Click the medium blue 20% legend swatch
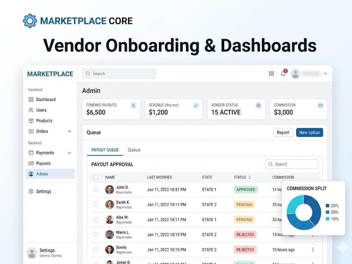The width and height of the screenshot is (352, 264). [327, 212]
